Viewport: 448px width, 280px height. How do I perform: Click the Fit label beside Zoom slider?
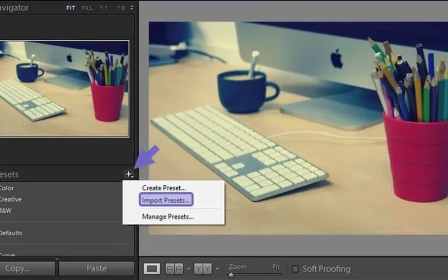click(x=276, y=267)
